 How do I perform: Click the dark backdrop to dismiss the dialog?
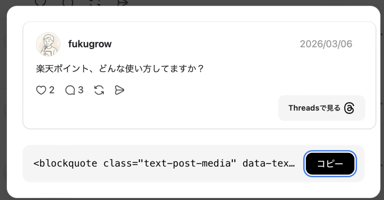(x=3, y=113)
